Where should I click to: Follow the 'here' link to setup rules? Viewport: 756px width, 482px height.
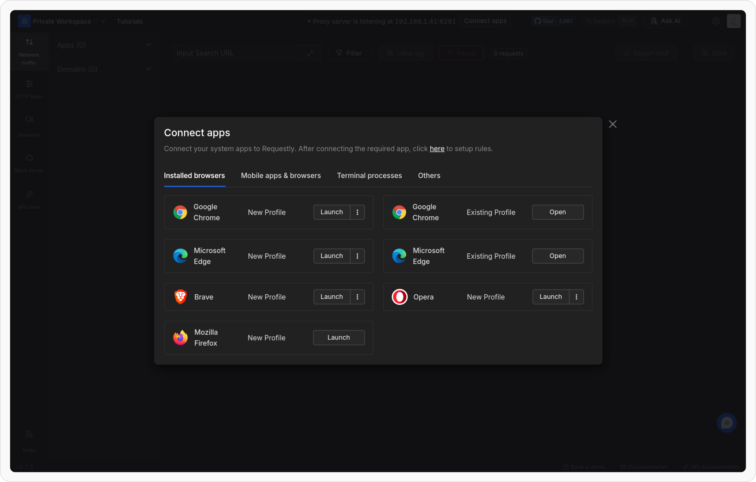point(437,149)
